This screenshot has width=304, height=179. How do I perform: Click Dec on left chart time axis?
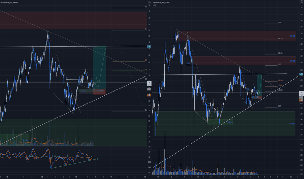[145, 177]
